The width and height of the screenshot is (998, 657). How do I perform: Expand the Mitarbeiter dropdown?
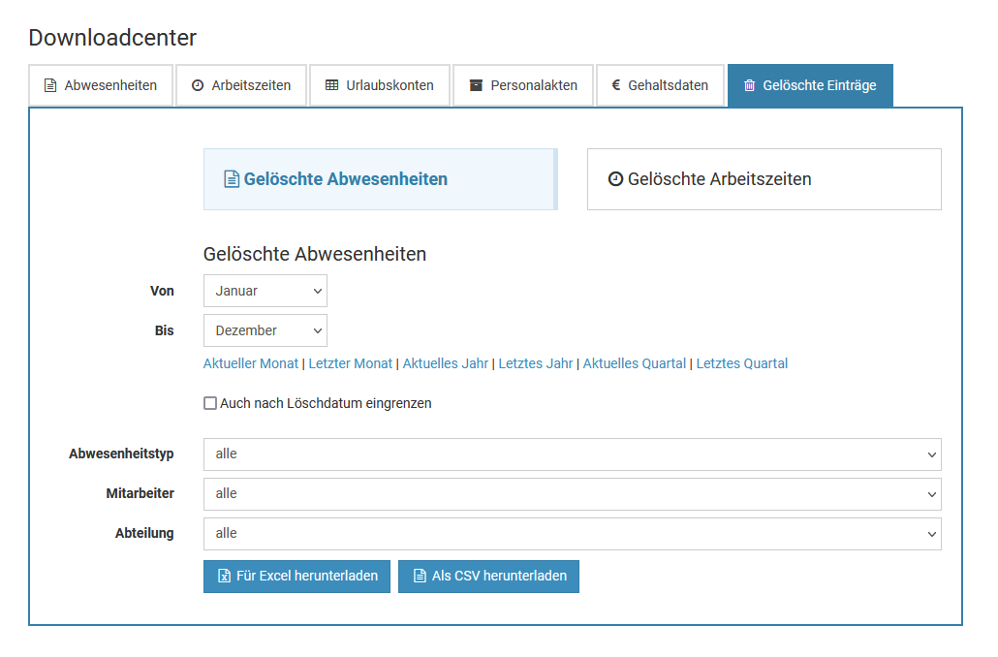(x=572, y=494)
